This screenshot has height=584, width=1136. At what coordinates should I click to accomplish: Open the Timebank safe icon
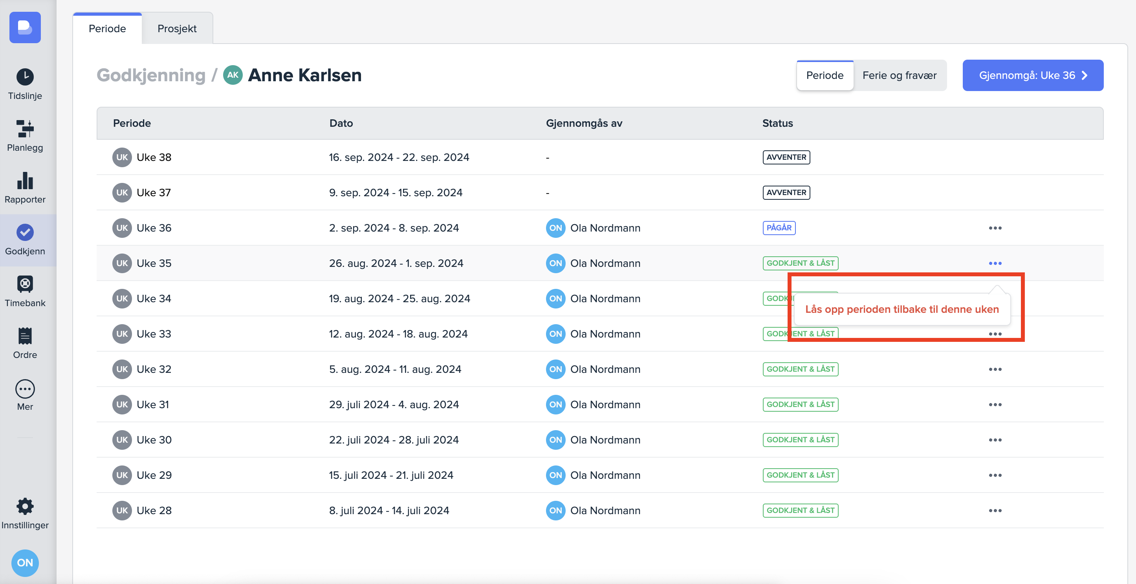click(x=25, y=284)
